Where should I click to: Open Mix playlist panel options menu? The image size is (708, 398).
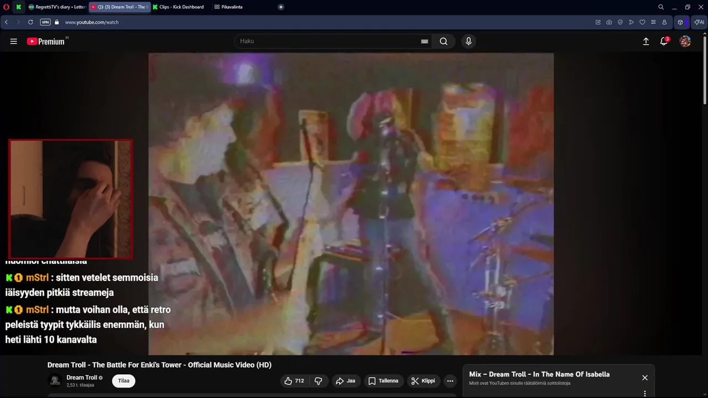point(645,394)
